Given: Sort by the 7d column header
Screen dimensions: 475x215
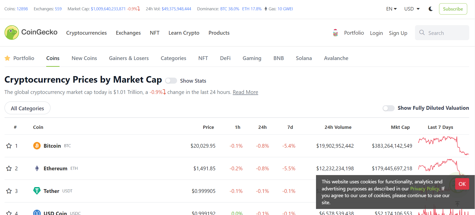Looking at the screenshot, I should pyautogui.click(x=290, y=127).
